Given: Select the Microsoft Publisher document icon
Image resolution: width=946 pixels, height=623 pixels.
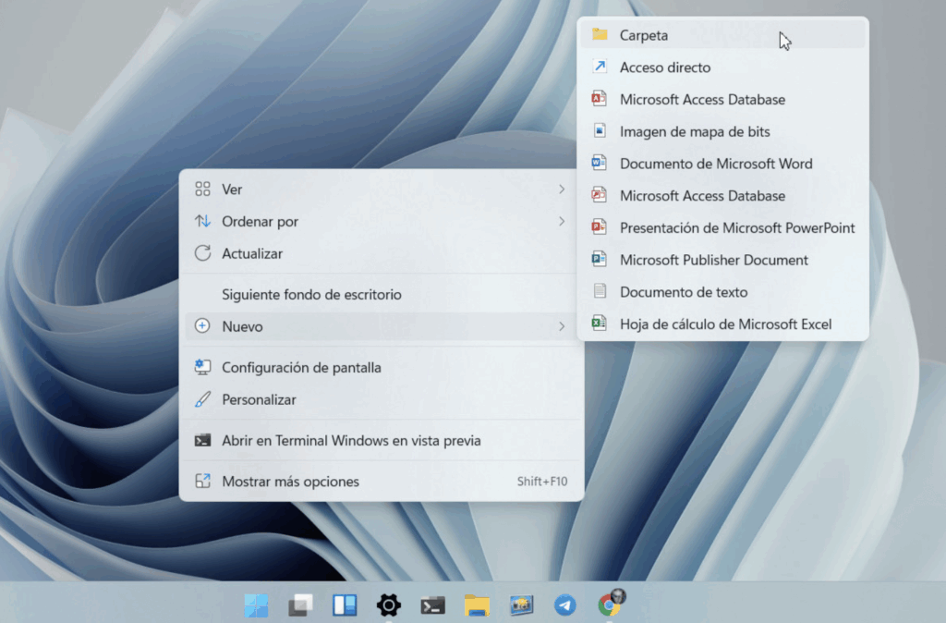Looking at the screenshot, I should (713, 260).
